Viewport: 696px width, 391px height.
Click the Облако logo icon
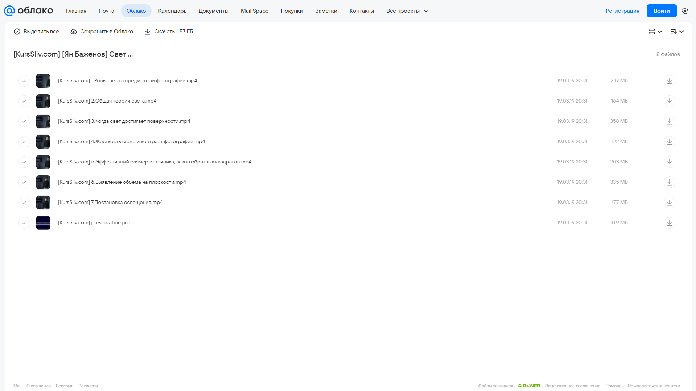click(9, 11)
